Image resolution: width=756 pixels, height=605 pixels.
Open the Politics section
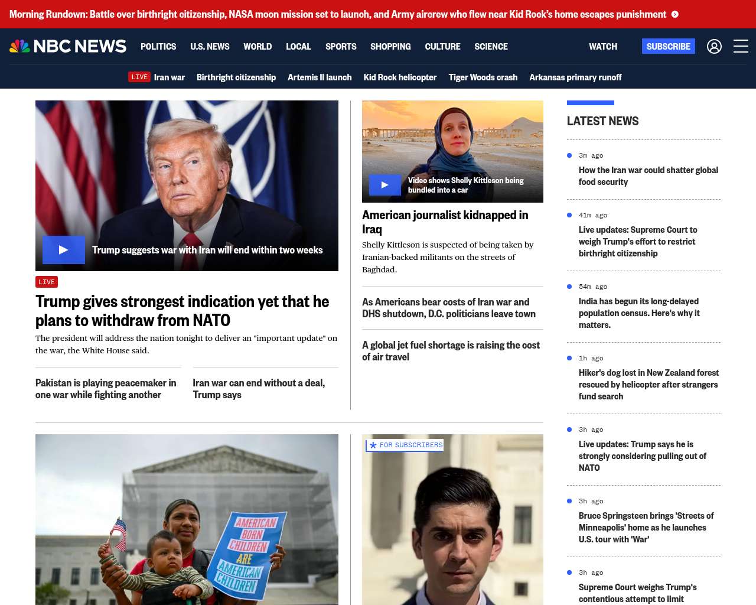tap(158, 46)
